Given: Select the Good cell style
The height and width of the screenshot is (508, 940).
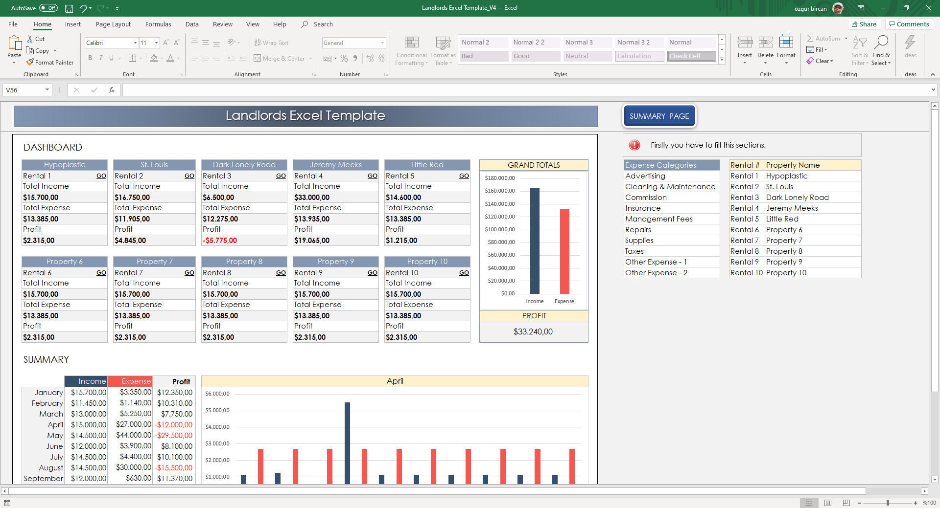Looking at the screenshot, I should [x=536, y=56].
